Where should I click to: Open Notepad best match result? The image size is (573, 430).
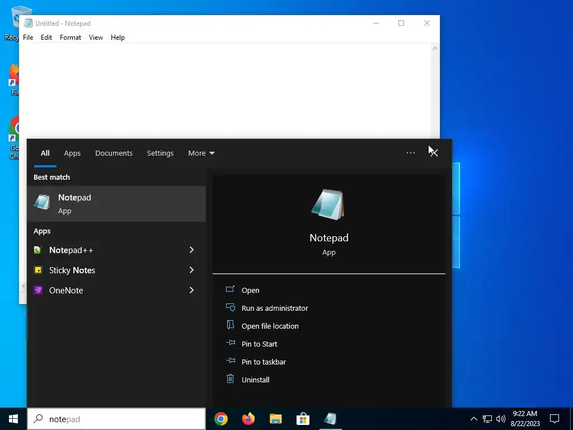click(116, 204)
